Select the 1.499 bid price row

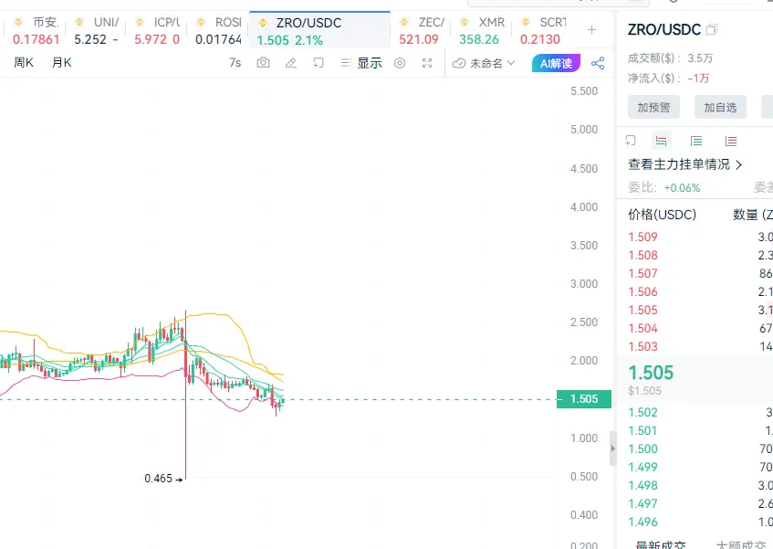pyautogui.click(x=695, y=467)
